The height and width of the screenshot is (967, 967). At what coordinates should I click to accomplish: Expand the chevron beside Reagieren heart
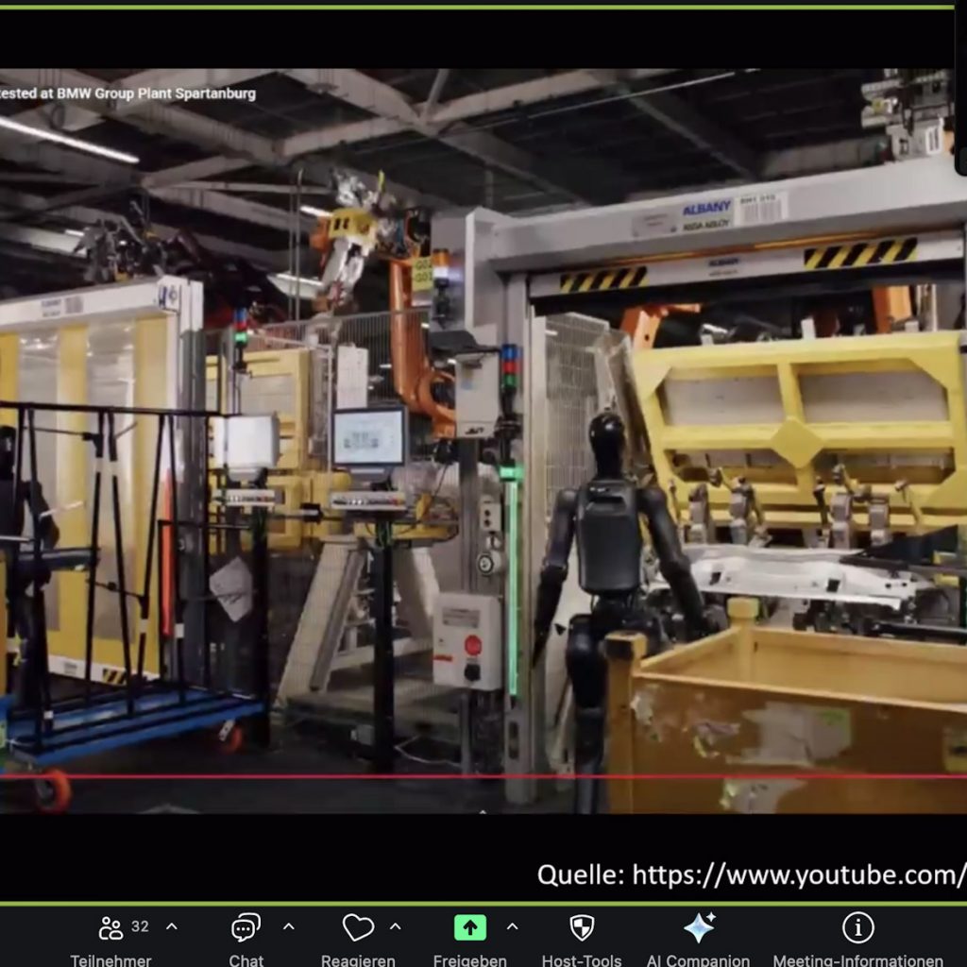click(396, 926)
